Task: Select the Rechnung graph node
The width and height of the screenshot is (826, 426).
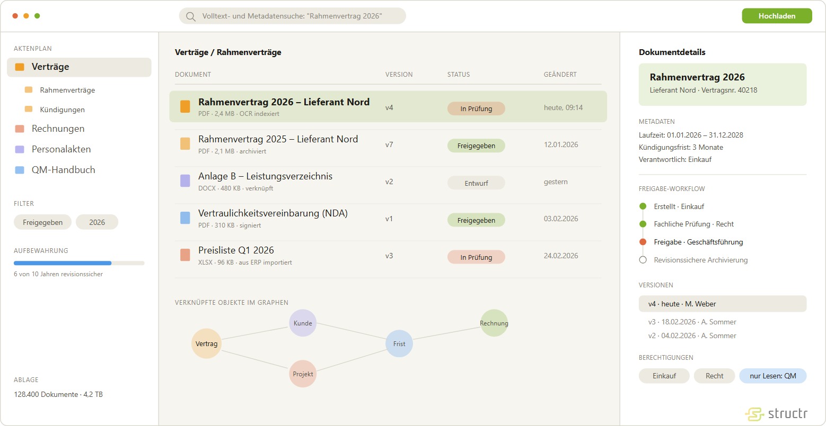Action: (x=494, y=323)
